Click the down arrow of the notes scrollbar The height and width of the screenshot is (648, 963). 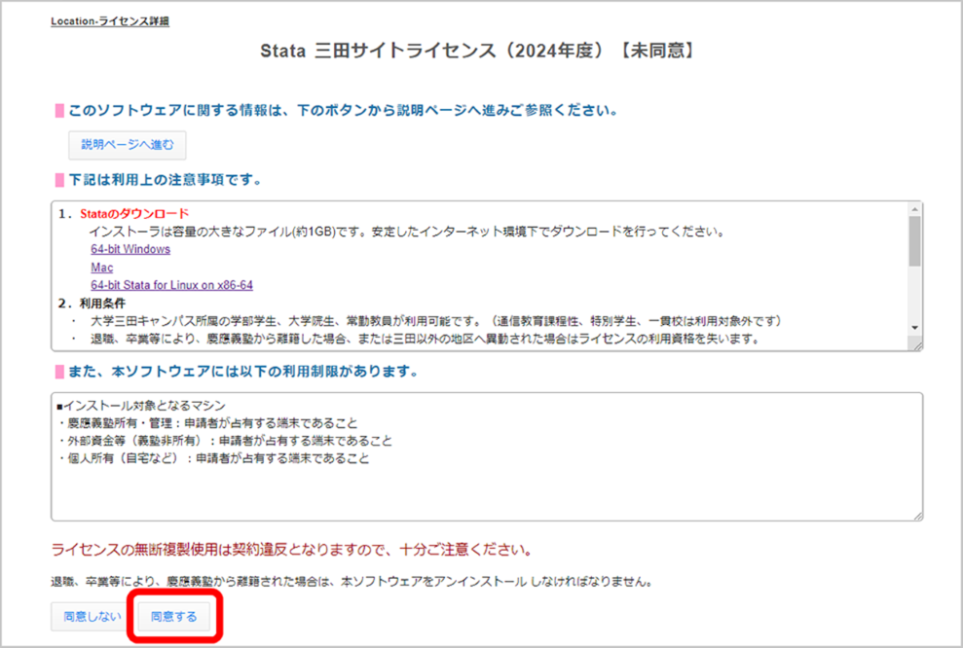click(x=915, y=328)
